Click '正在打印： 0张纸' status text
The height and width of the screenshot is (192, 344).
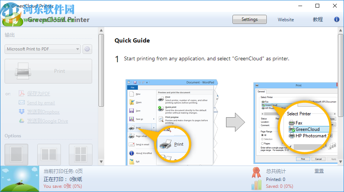63,179
